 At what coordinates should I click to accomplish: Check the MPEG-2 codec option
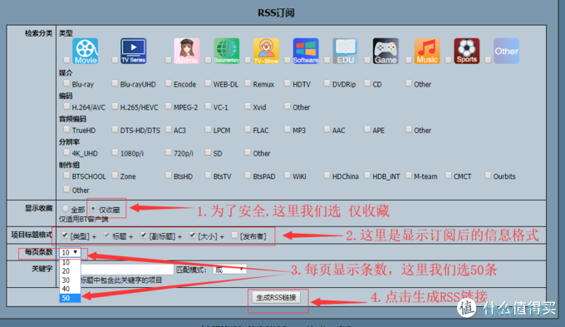(169, 107)
